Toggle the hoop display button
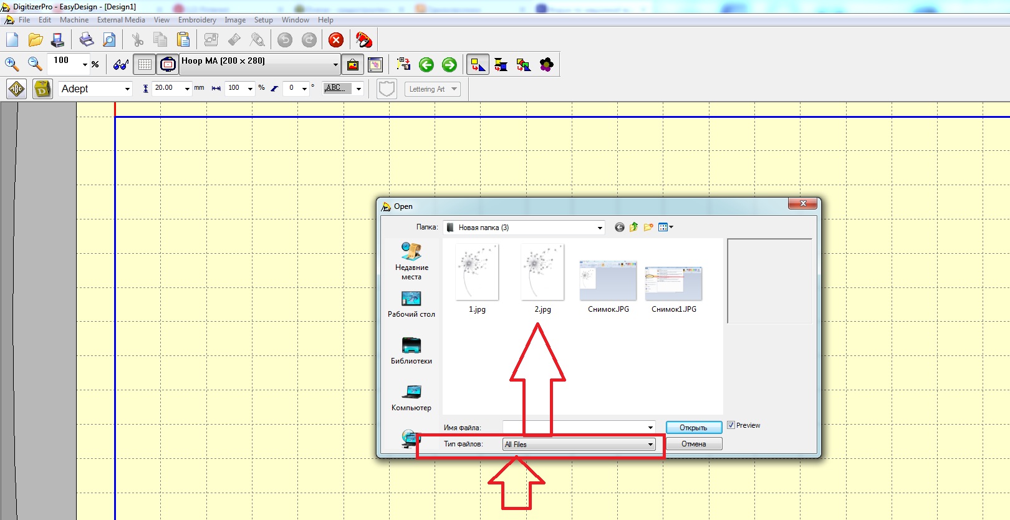1010x520 pixels. click(168, 65)
